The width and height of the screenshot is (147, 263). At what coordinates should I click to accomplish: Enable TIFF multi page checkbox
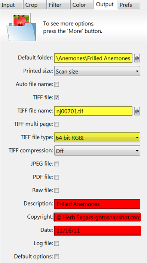[x=57, y=124]
